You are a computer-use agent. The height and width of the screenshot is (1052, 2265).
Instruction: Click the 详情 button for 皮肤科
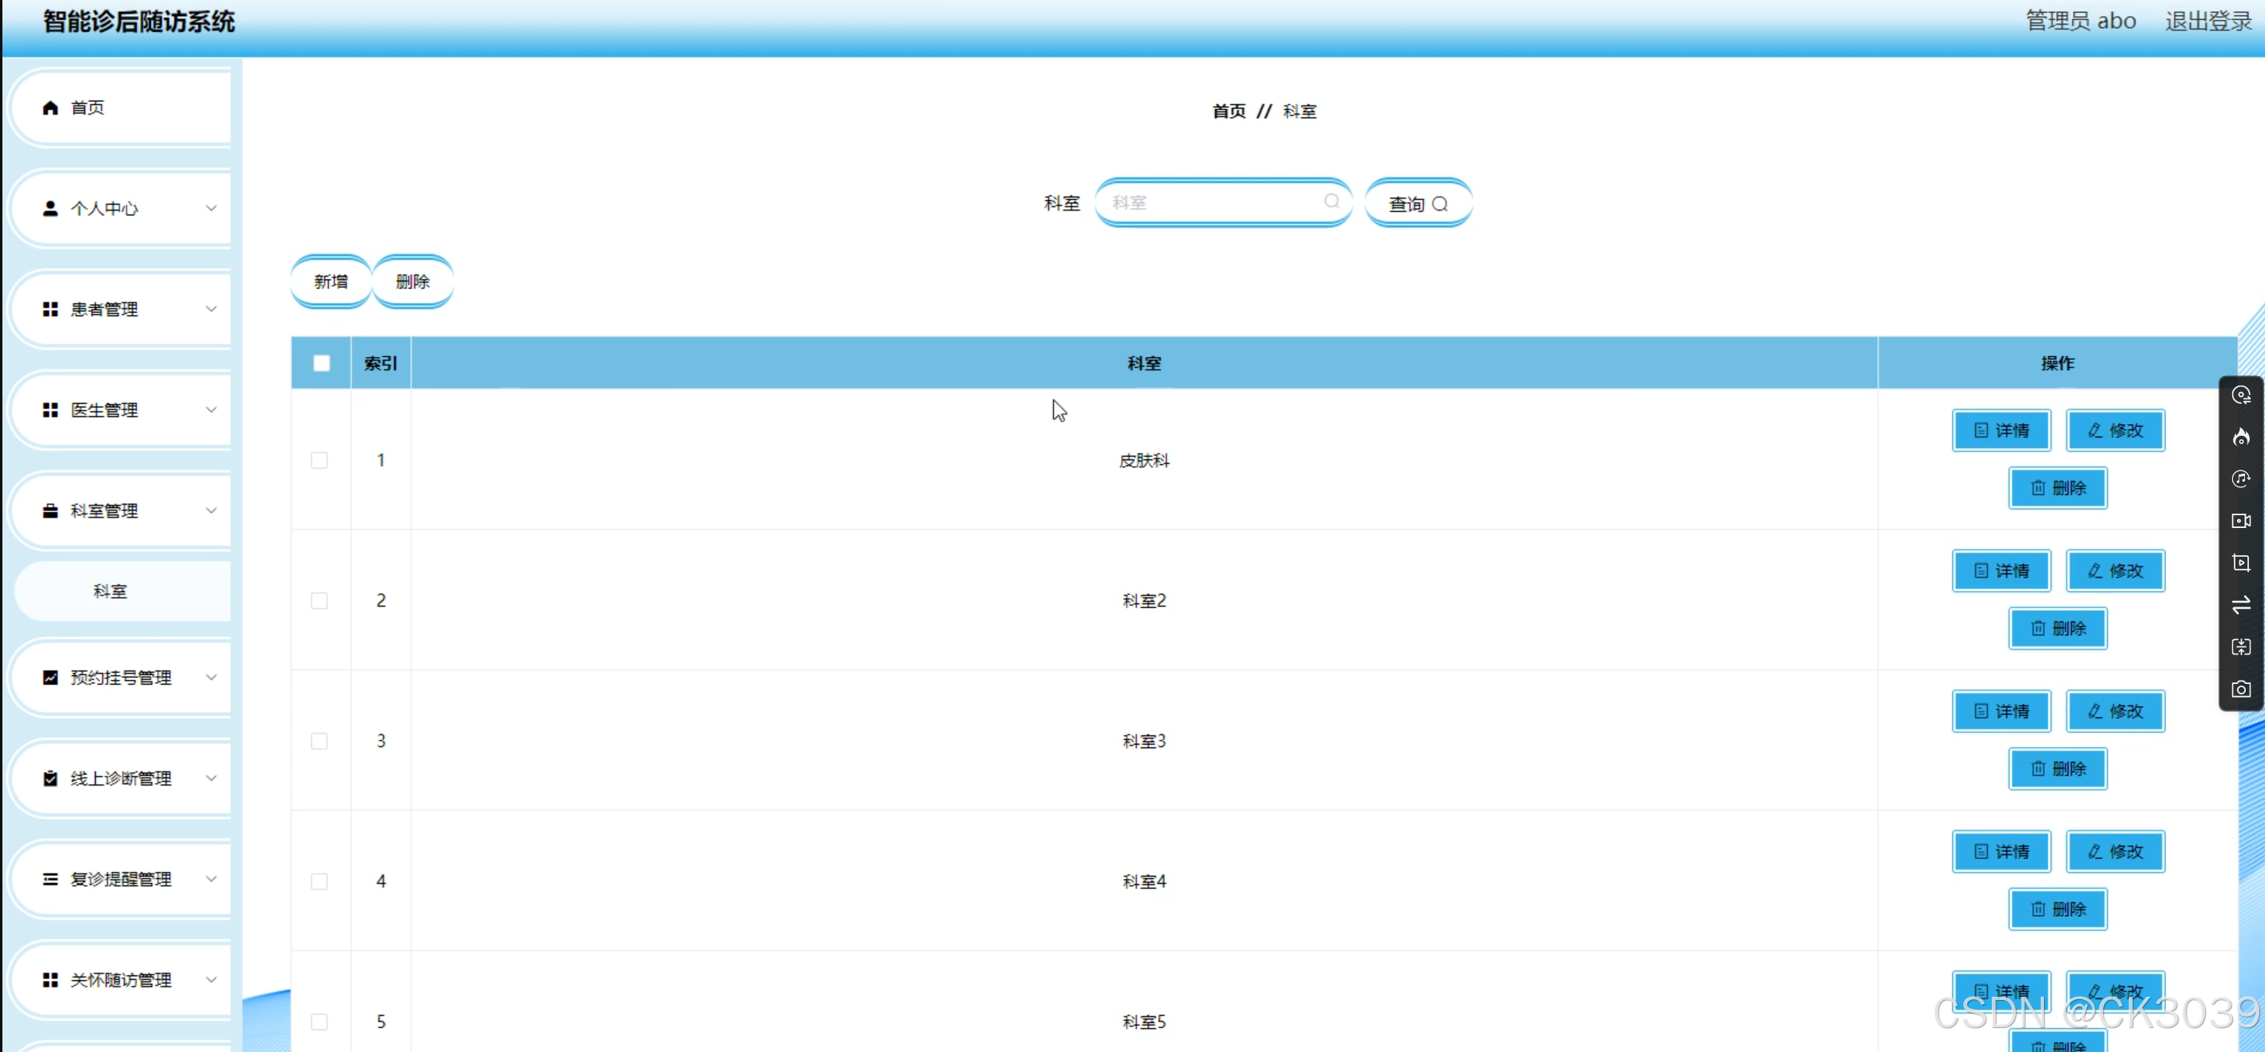2001,430
